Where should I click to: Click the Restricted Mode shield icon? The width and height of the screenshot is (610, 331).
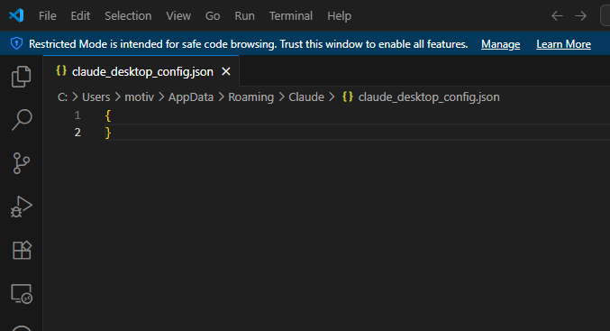[16, 43]
